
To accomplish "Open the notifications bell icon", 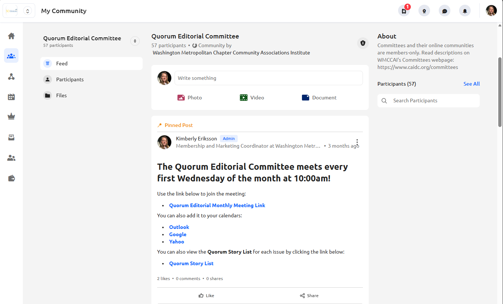I will tap(465, 11).
